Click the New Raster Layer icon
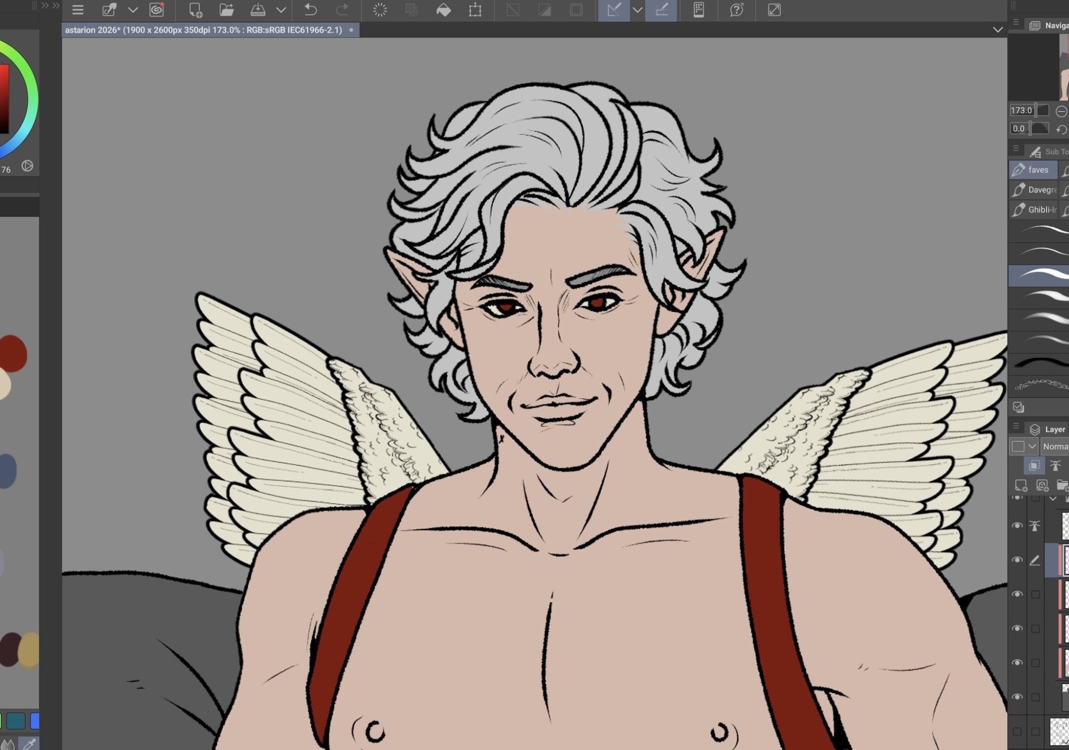Image resolution: width=1069 pixels, height=750 pixels. click(x=1021, y=486)
